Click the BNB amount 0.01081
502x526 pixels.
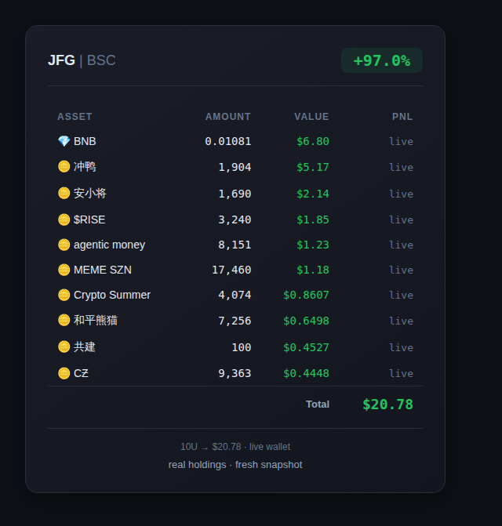click(x=228, y=141)
